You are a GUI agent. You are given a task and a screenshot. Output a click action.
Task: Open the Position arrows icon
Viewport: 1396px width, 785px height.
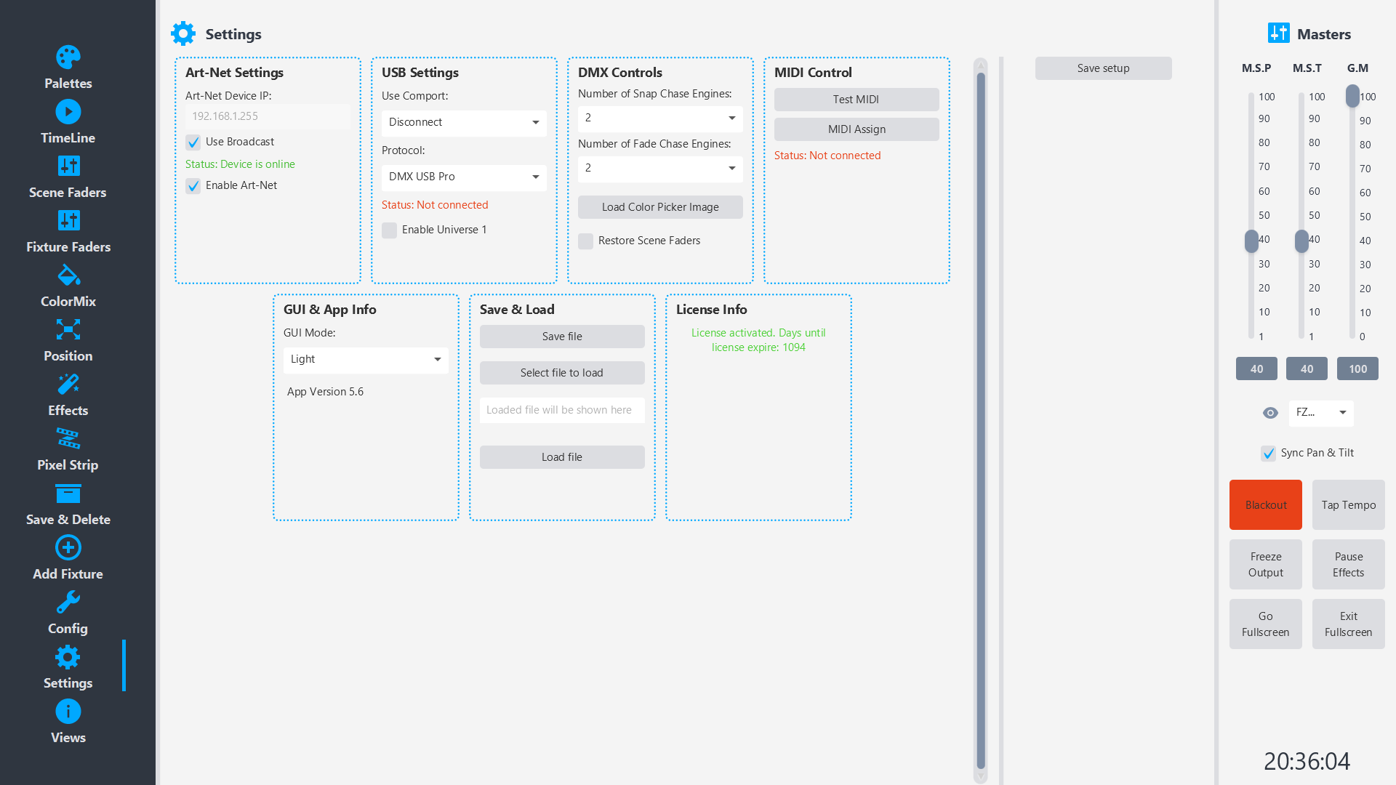(x=68, y=330)
